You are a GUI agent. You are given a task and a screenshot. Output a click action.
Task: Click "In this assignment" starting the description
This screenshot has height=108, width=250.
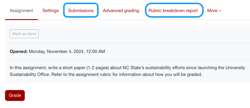27,68
